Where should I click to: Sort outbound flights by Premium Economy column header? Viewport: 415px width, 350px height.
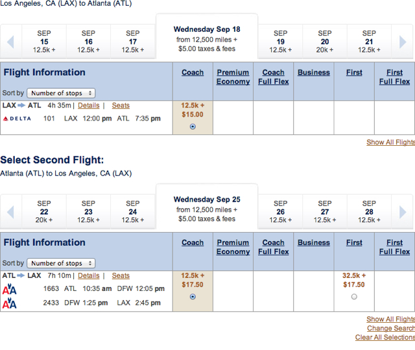tap(233, 77)
